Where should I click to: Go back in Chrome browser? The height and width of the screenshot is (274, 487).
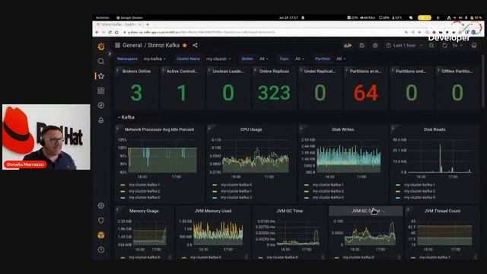tap(97, 32)
